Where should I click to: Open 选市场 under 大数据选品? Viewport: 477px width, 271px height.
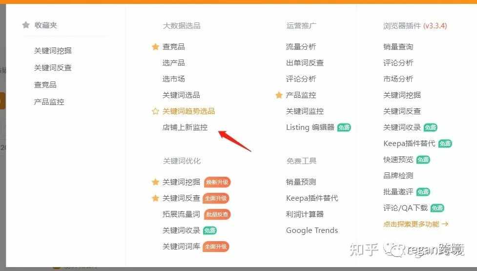tap(174, 79)
